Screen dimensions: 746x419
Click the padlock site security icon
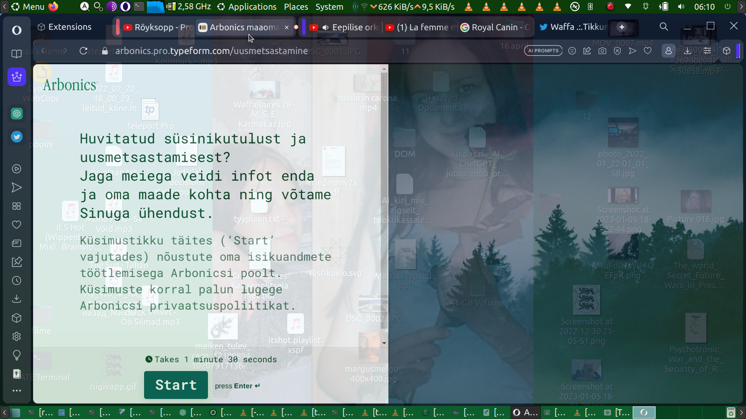(105, 51)
